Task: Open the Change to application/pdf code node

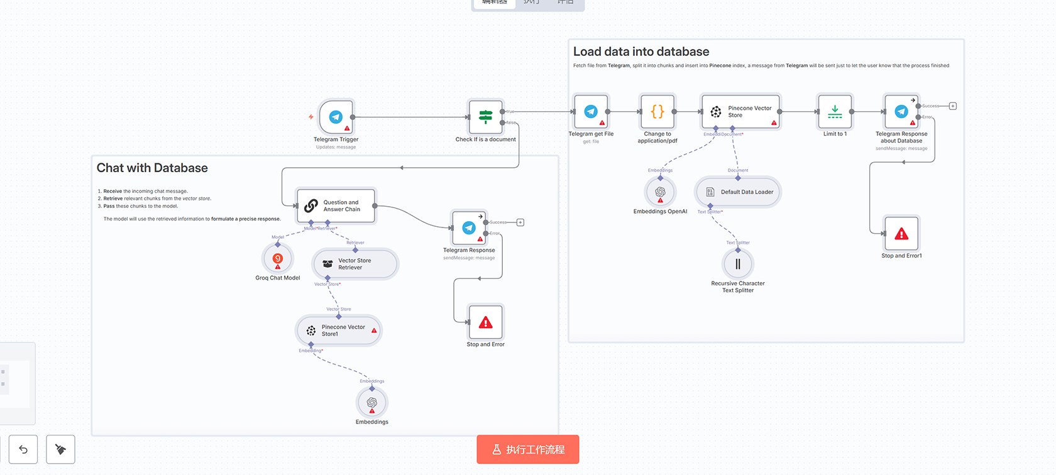Action: [657, 112]
